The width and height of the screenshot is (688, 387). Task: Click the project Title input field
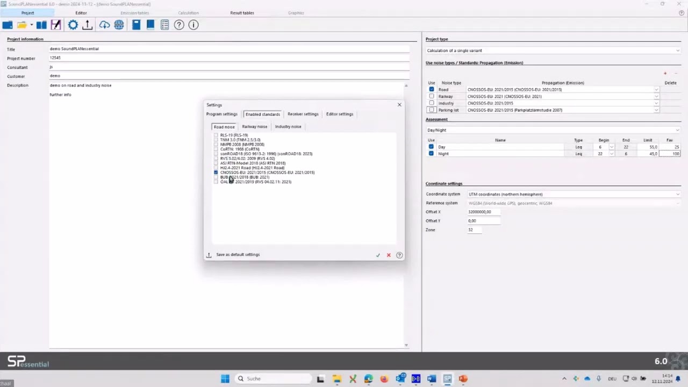tap(229, 49)
